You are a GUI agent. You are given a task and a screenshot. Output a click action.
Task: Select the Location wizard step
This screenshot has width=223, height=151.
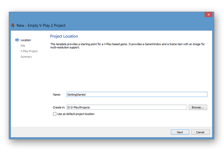[26, 40]
